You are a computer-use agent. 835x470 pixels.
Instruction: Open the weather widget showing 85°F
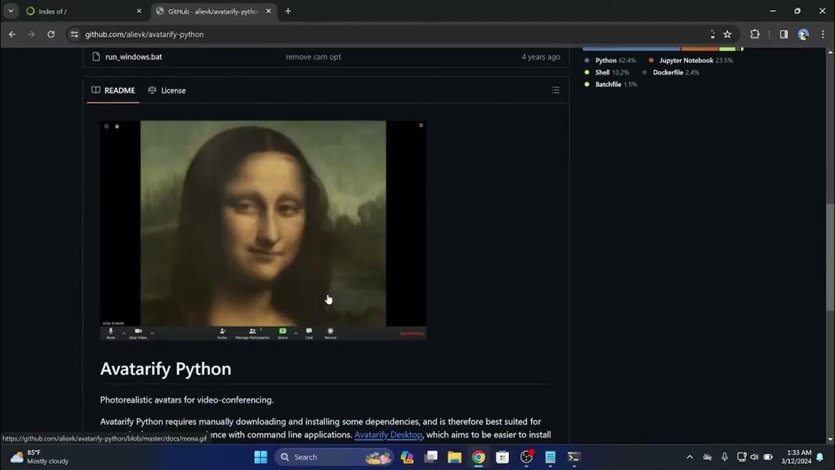(39, 457)
